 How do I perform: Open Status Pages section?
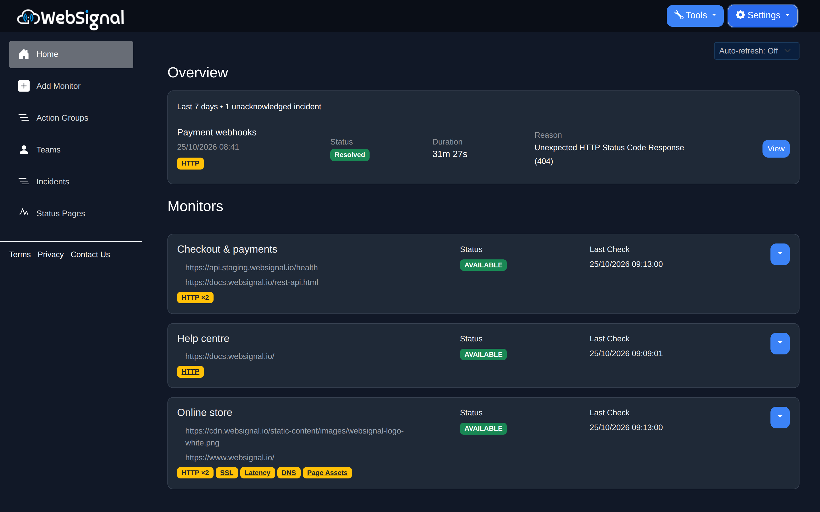(71, 213)
